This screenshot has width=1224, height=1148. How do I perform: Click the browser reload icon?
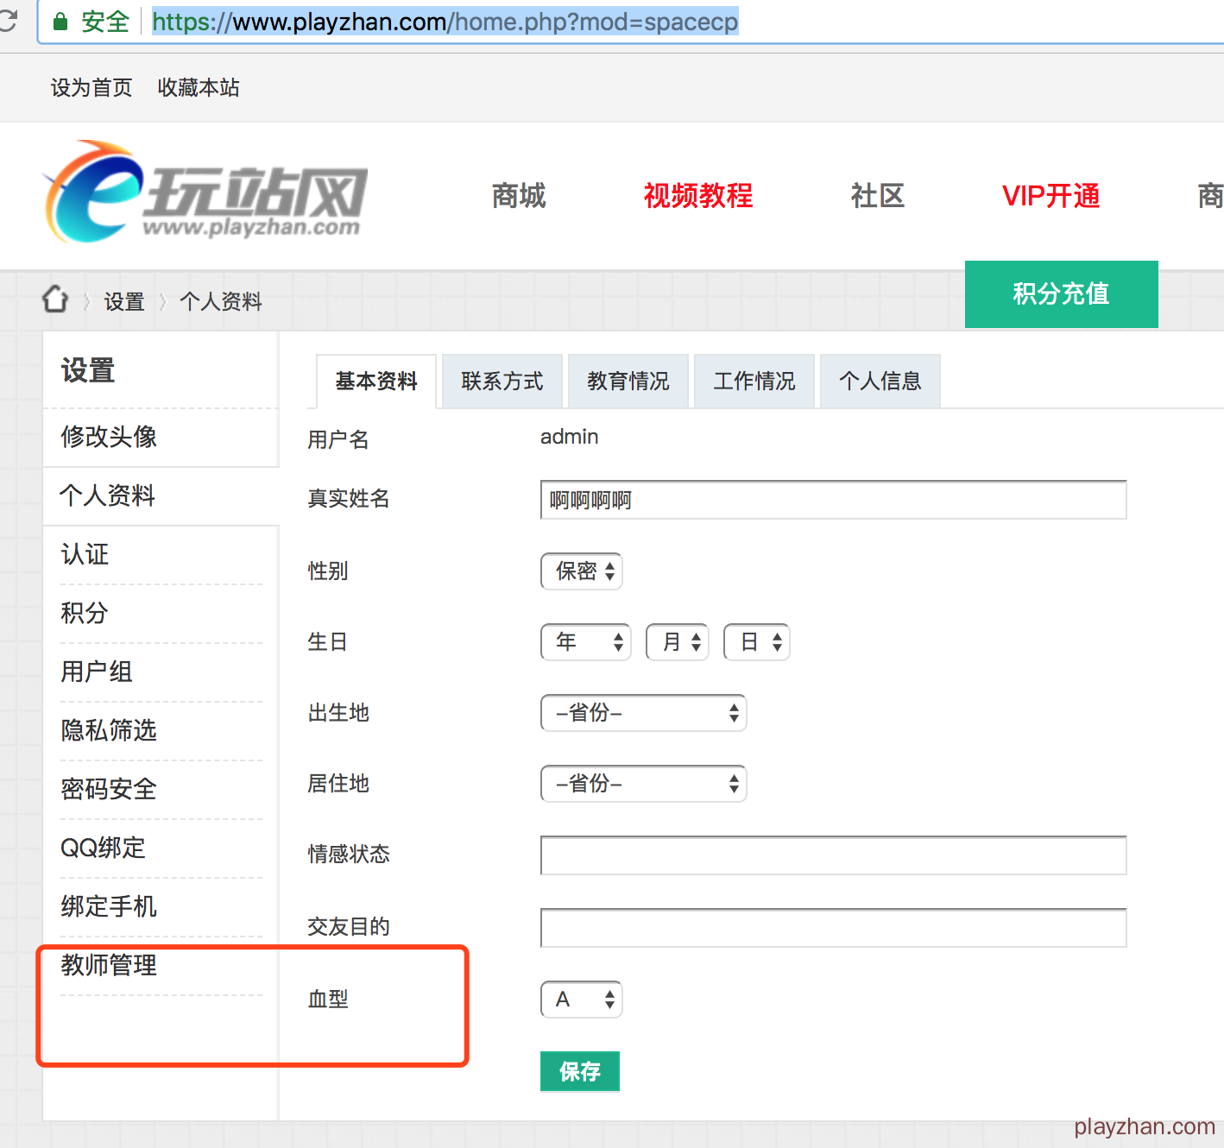pyautogui.click(x=8, y=21)
